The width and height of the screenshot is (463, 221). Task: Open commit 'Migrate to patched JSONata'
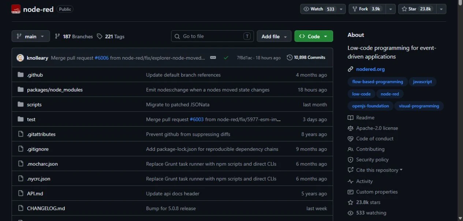click(178, 105)
